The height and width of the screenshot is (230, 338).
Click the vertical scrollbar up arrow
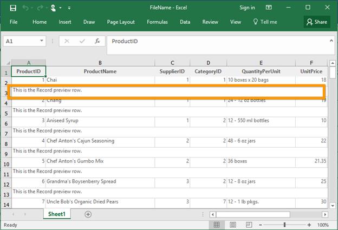333,63
